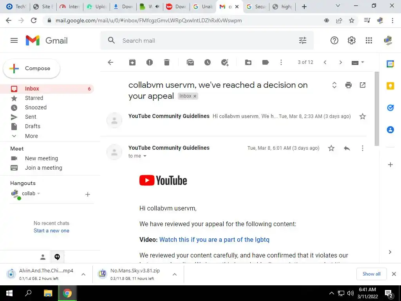
Task: Open Gmail settings gear
Action: click(x=351, y=40)
